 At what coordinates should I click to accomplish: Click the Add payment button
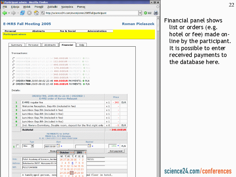point(116,151)
